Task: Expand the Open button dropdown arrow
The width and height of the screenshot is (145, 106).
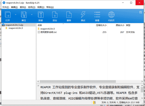Action: (16, 14)
